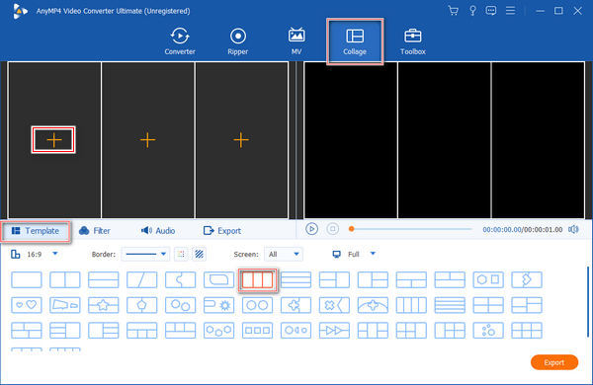Click the register key icon
The width and height of the screenshot is (593, 385).
(x=472, y=11)
